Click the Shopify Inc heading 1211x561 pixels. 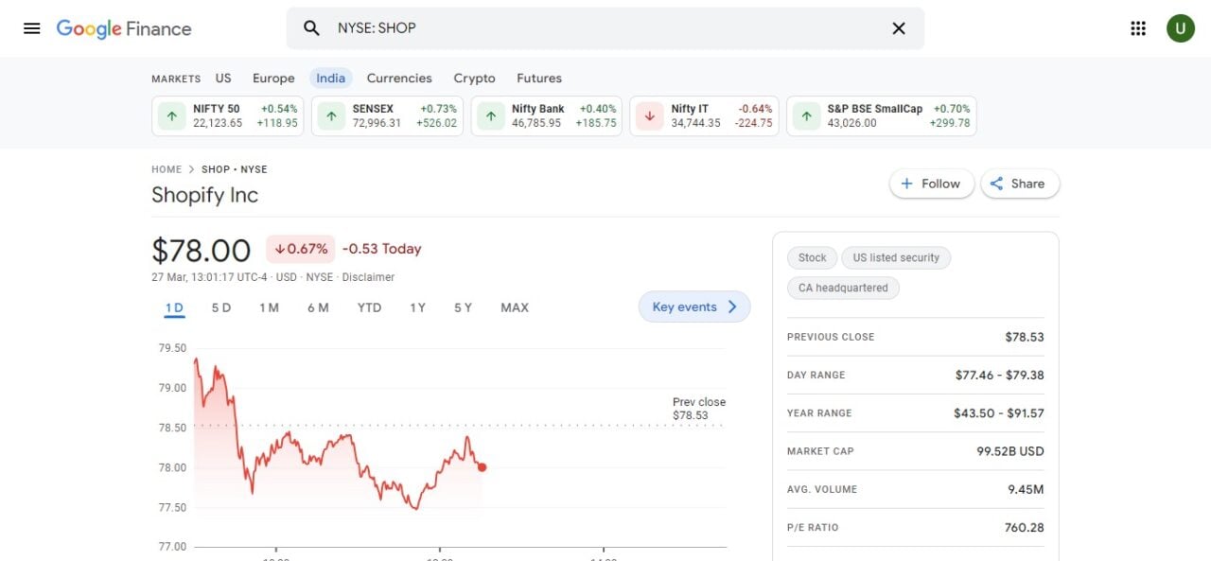(204, 195)
